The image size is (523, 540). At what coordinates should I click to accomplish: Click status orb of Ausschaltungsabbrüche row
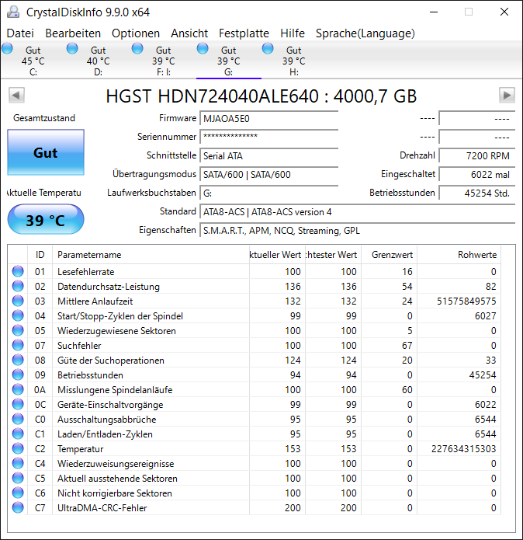tap(18, 419)
